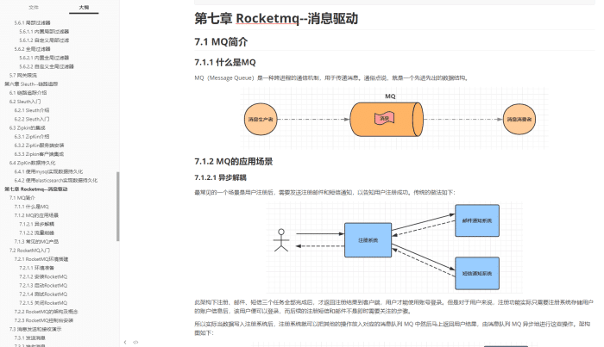Go to 7.2.1.2 安装RocketMQ
This screenshot has height=347, width=604.
tap(43, 276)
